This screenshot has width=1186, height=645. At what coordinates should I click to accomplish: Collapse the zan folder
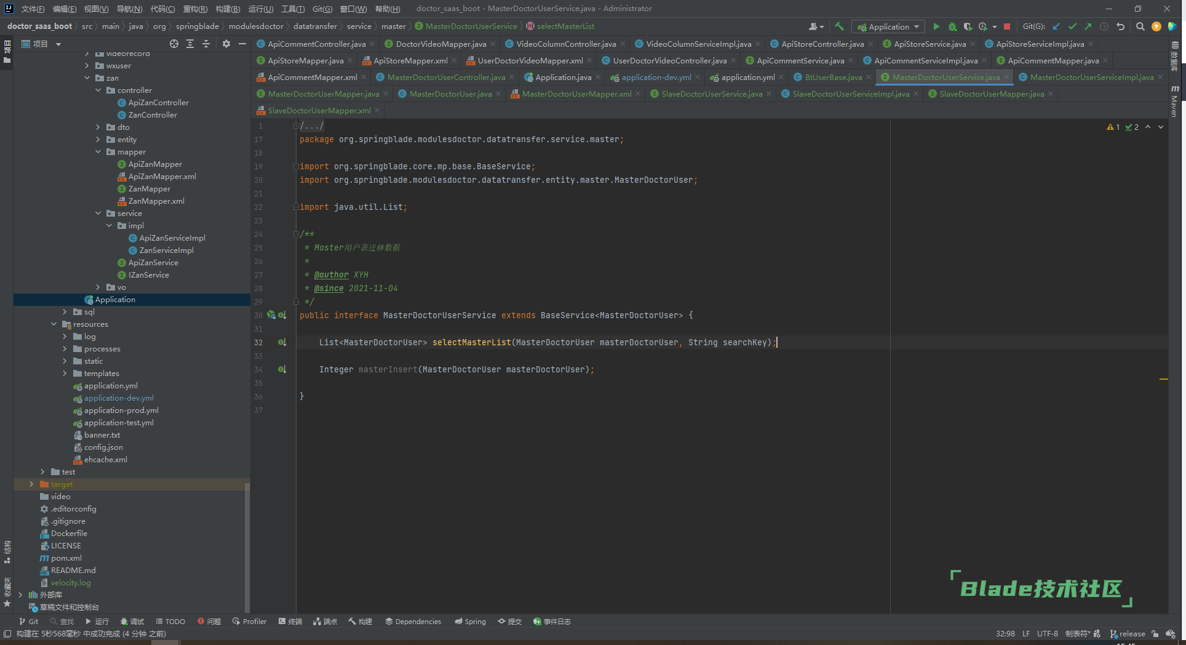point(87,78)
